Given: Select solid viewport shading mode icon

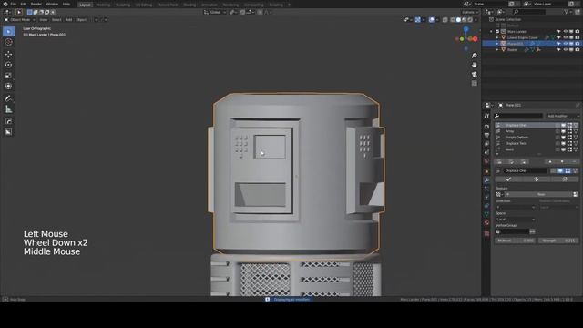Looking at the screenshot, I should [458, 20].
